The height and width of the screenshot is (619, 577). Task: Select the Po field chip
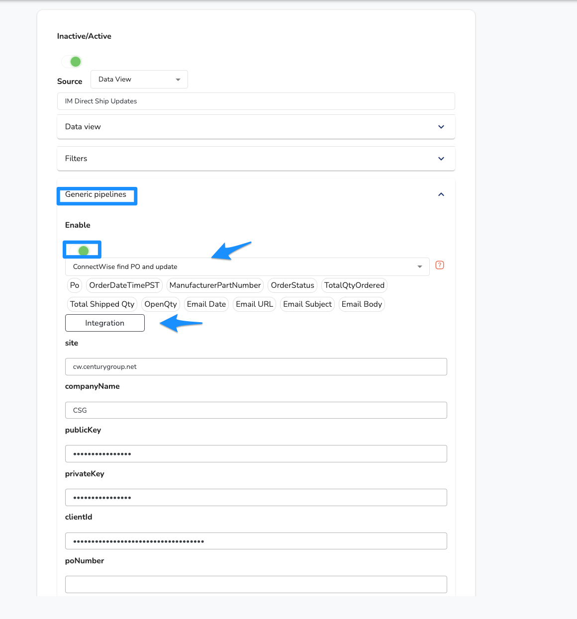(x=75, y=285)
